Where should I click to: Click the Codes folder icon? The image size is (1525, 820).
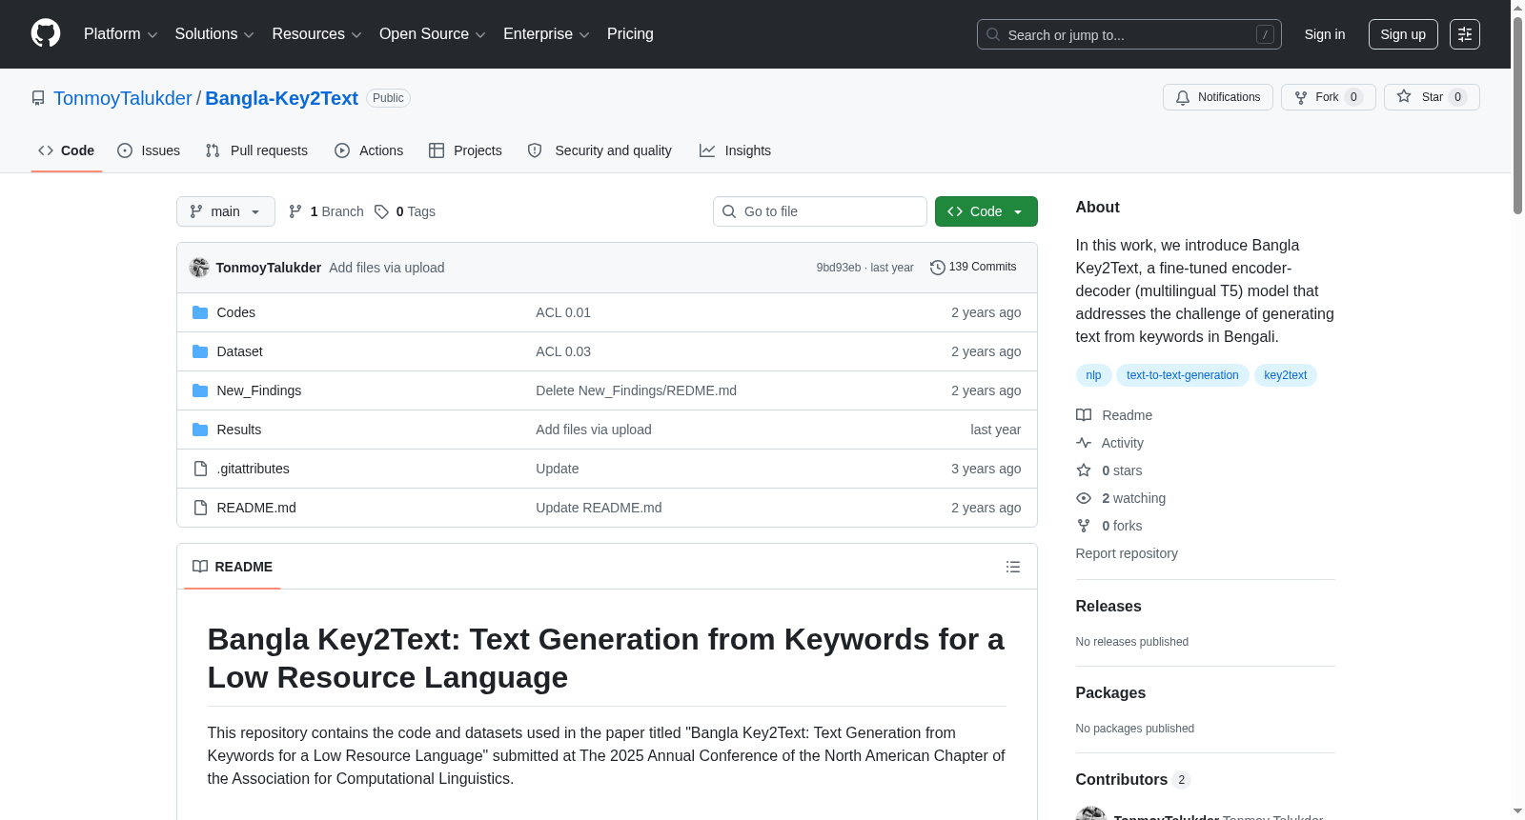coord(200,312)
